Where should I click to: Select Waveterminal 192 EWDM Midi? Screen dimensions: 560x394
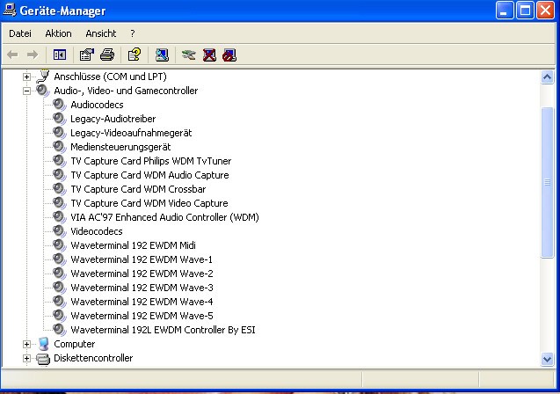point(134,245)
